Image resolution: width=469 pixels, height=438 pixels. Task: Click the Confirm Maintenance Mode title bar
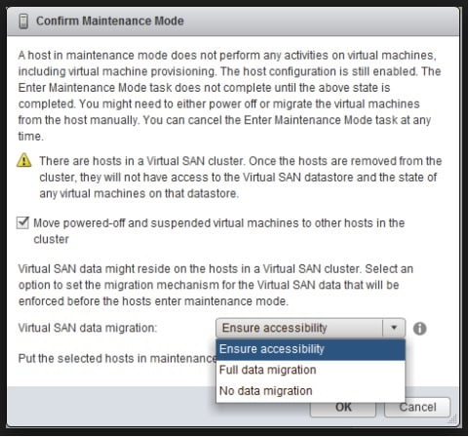233,21
